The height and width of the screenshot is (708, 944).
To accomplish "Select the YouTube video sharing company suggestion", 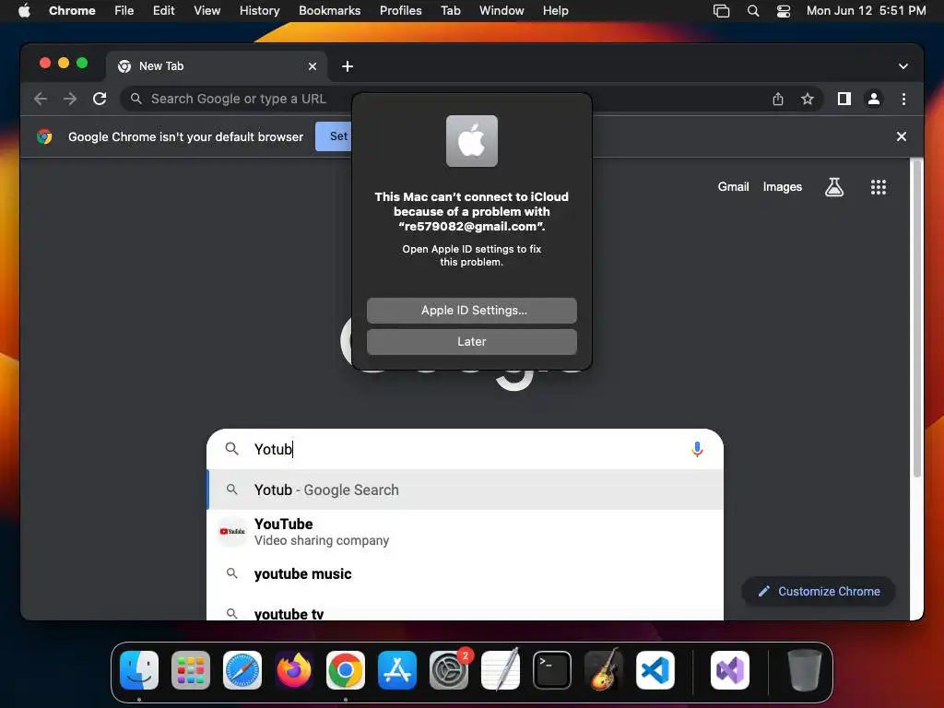I will (465, 532).
